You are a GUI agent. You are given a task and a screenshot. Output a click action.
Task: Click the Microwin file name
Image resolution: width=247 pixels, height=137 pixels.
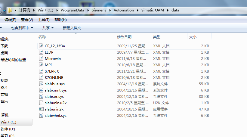click(53, 58)
